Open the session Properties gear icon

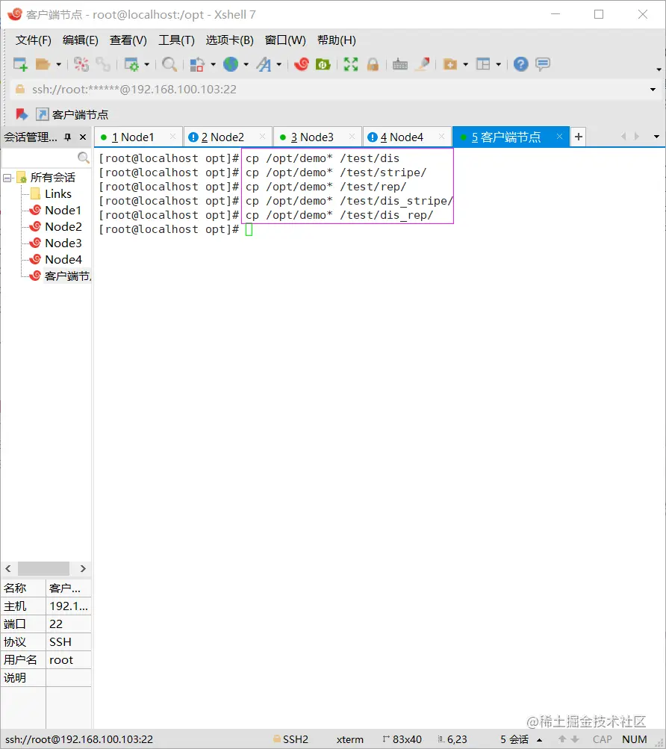[131, 64]
